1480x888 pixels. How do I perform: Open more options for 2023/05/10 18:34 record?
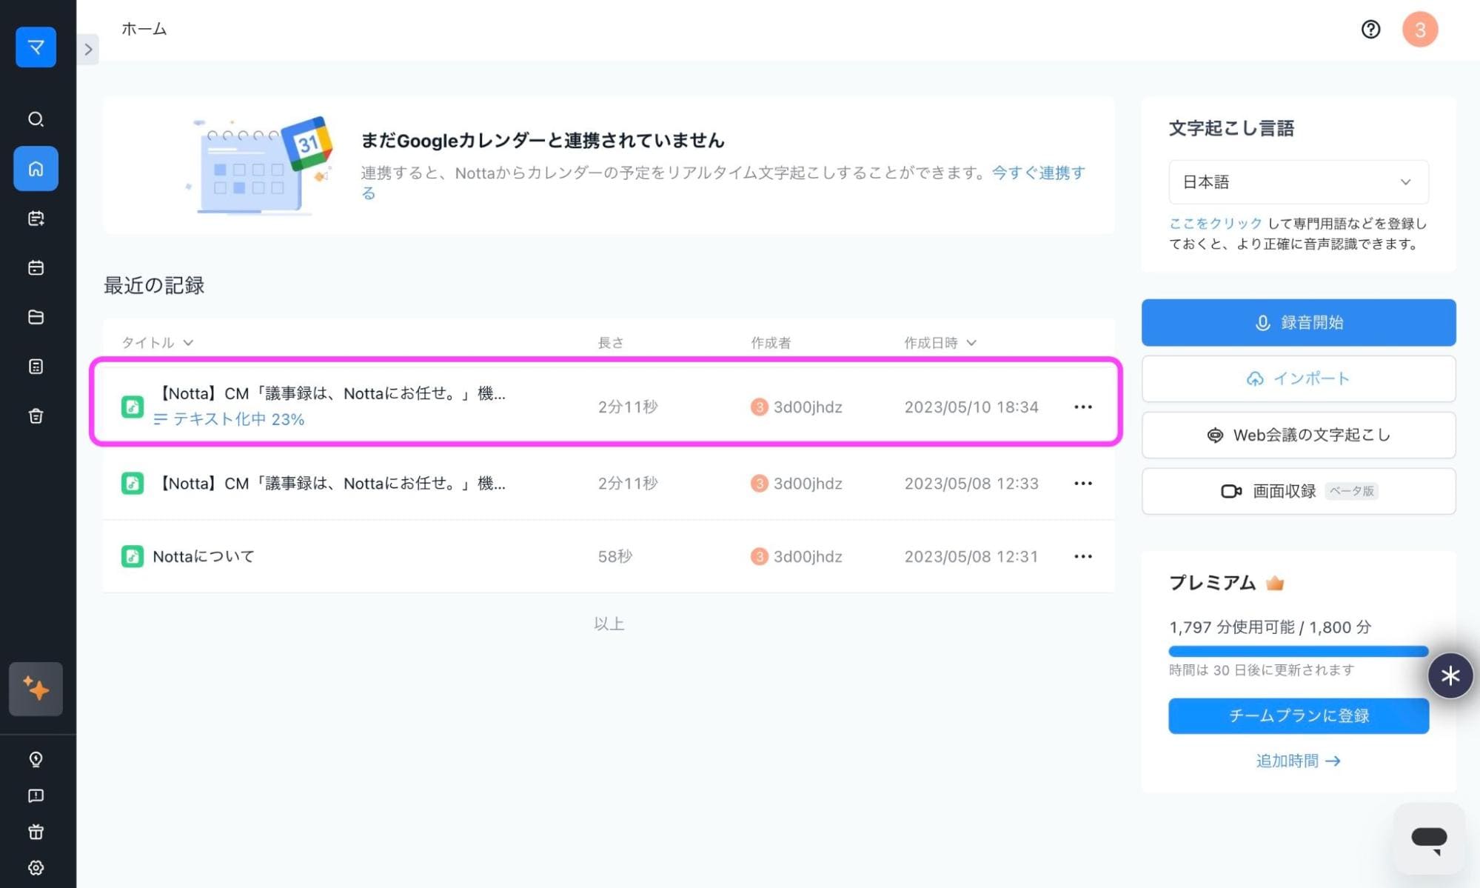(x=1082, y=407)
